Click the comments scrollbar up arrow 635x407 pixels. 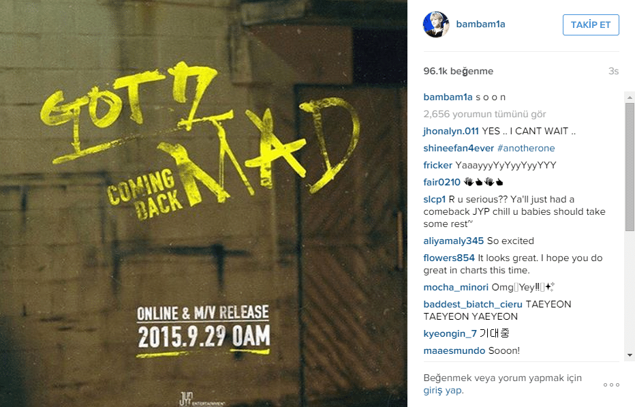click(x=630, y=97)
